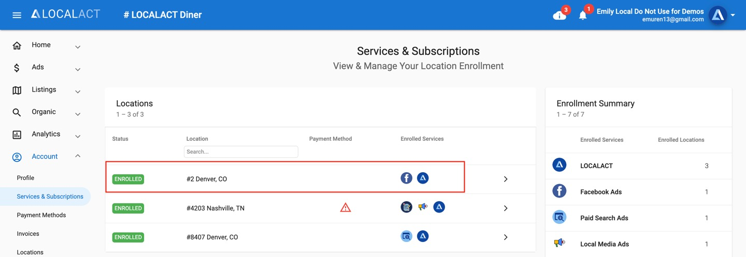Click the Home house icon
Image resolution: width=746 pixels, height=257 pixels.
[x=17, y=46]
